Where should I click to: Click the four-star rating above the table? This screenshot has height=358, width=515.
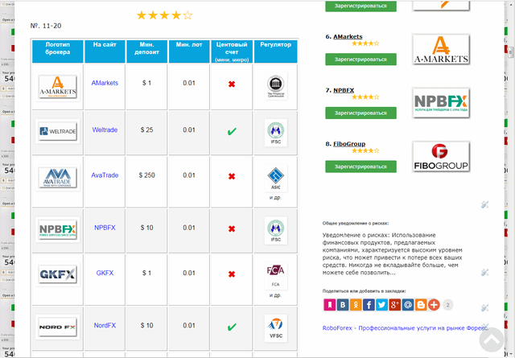pos(164,15)
